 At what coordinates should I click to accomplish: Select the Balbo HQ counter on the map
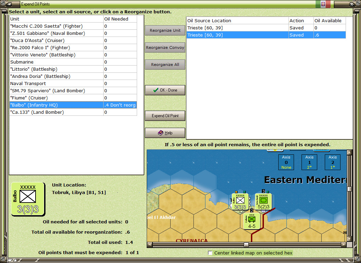240,202
